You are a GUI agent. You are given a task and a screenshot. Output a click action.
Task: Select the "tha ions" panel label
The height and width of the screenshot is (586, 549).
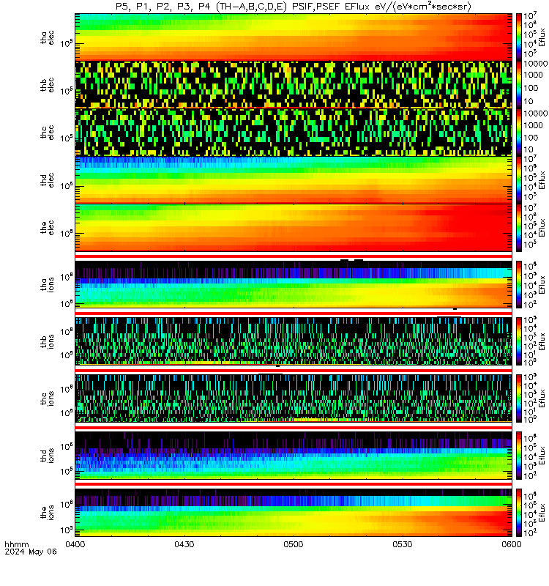point(47,285)
